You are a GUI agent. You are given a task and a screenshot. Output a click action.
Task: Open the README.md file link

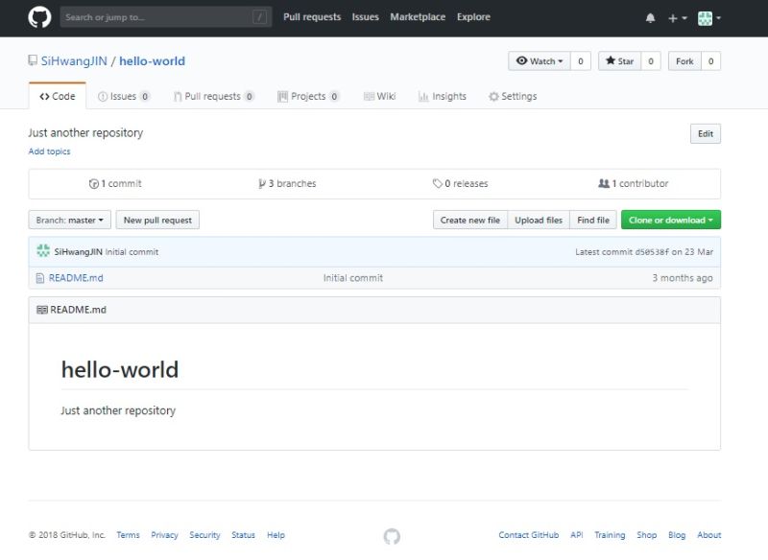(76, 278)
